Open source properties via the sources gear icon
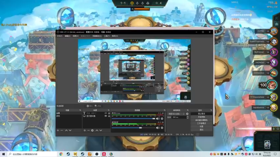The height and width of the screenshot is (157, 280). pyautogui.click(x=92, y=130)
